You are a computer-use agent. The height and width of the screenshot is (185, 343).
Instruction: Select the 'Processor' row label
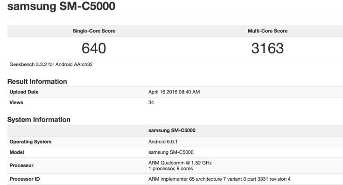[x=21, y=165]
